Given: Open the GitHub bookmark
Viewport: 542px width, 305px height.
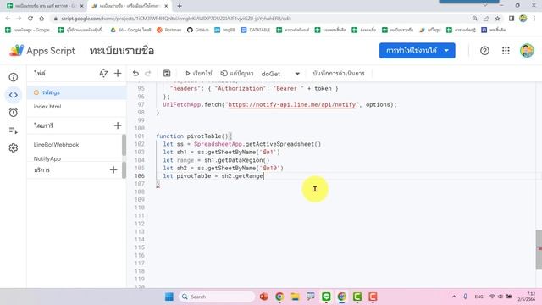Looking at the screenshot, I should (x=197, y=30).
